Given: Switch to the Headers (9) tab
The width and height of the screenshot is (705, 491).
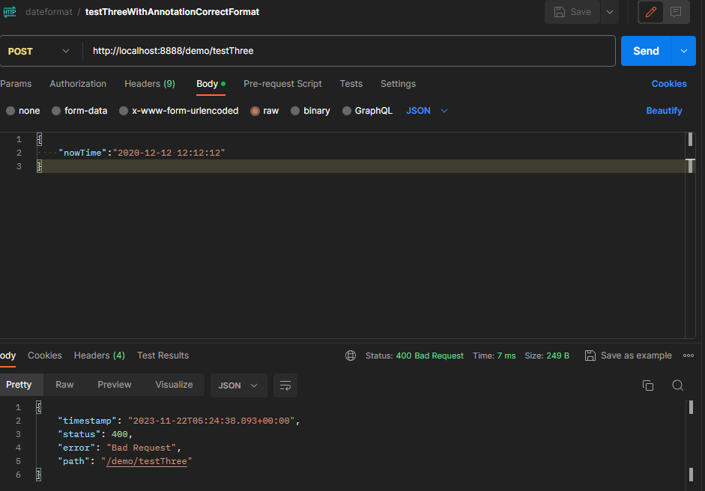Looking at the screenshot, I should point(149,84).
